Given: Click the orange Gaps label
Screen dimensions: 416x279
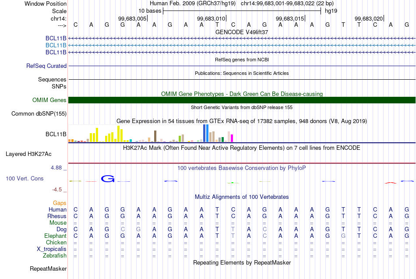Looking at the screenshot, I should click(60, 203).
